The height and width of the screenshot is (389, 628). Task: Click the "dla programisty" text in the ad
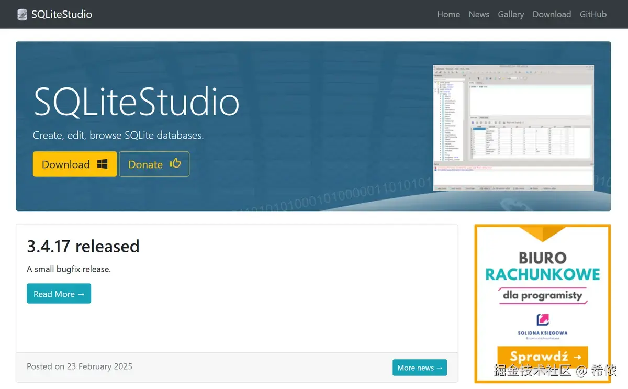[x=543, y=295]
